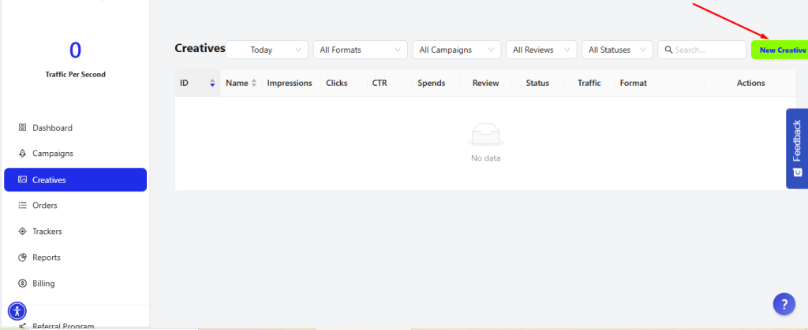Open the Feedback side tab
808x330 pixels.
[x=796, y=148]
